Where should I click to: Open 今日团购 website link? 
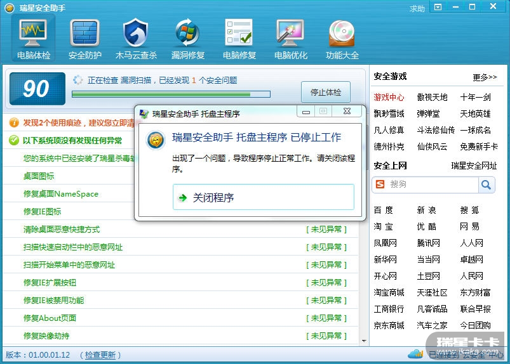475,325
